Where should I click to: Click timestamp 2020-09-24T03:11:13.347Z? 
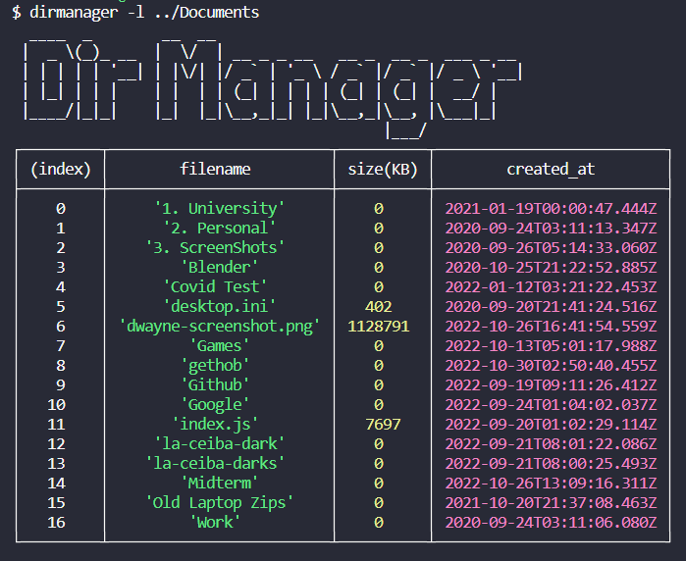(x=551, y=228)
